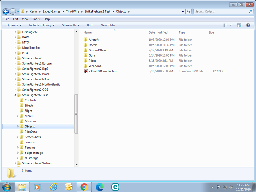Select the PilotData folder in tree
This screenshot has width=256, height=192.
31,132
